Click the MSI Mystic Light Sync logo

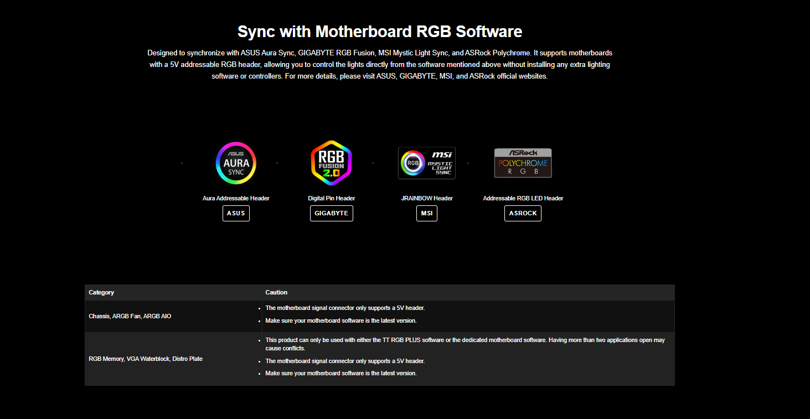[426, 163]
